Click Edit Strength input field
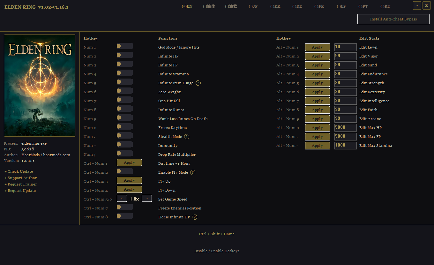The height and width of the screenshot is (265, 434). (x=346, y=83)
